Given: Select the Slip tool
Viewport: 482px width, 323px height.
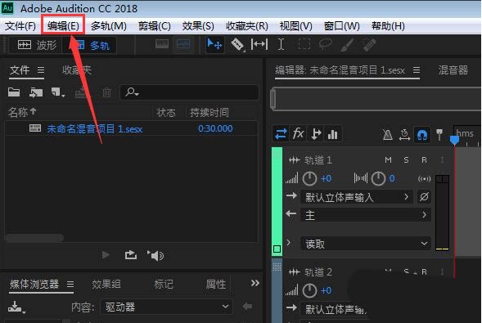Looking at the screenshot, I should point(259,45).
